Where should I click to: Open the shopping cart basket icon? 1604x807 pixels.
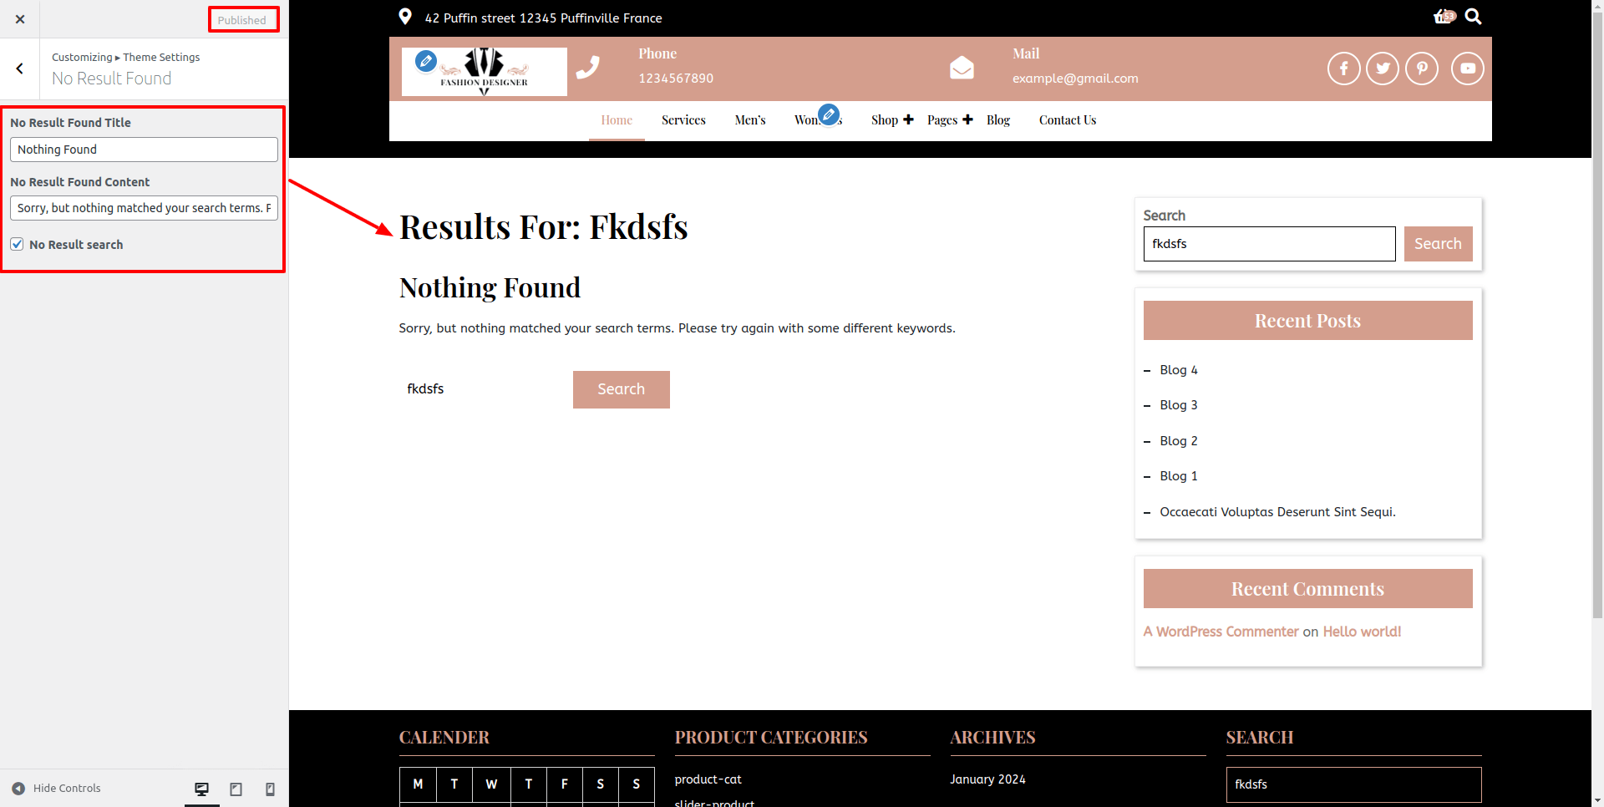coord(1444,17)
